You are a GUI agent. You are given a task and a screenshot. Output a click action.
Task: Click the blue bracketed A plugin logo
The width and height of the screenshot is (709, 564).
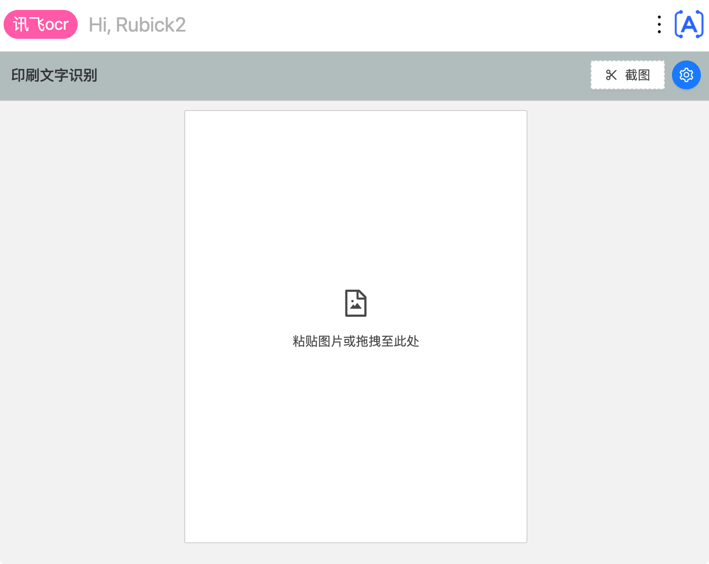point(689,24)
